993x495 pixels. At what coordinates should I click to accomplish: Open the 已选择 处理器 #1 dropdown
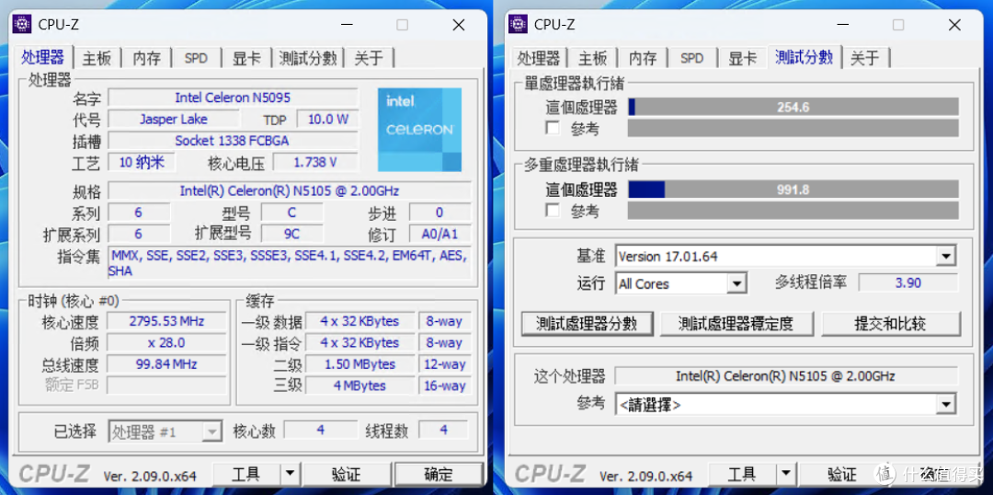coord(211,432)
